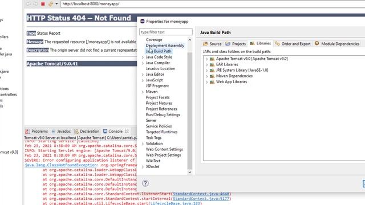Expand the Java Compiler node
365x205 pixels.
pos(143,63)
